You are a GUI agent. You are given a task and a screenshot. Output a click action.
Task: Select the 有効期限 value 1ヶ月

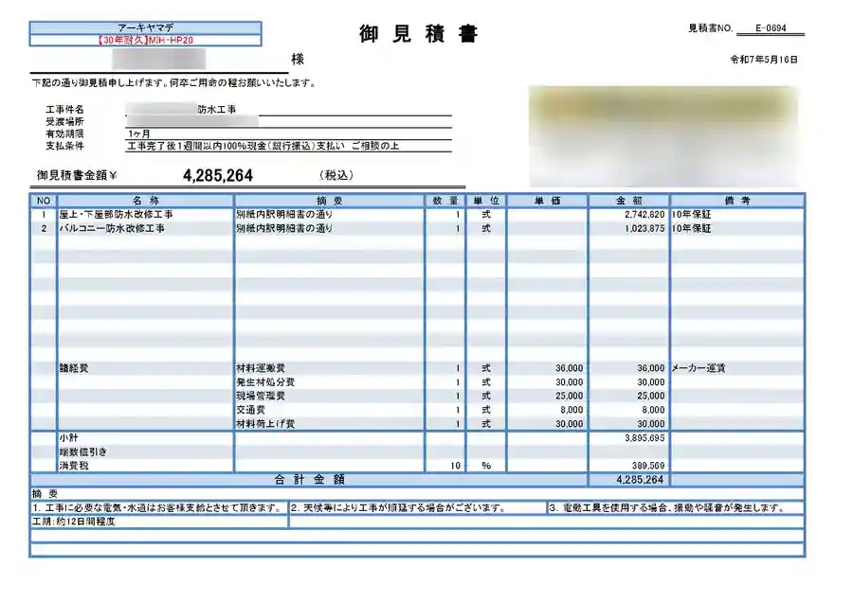[x=139, y=133]
